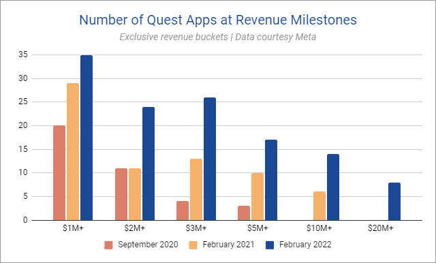
Task: Click the y-axis value '5'
Action: click(x=26, y=196)
